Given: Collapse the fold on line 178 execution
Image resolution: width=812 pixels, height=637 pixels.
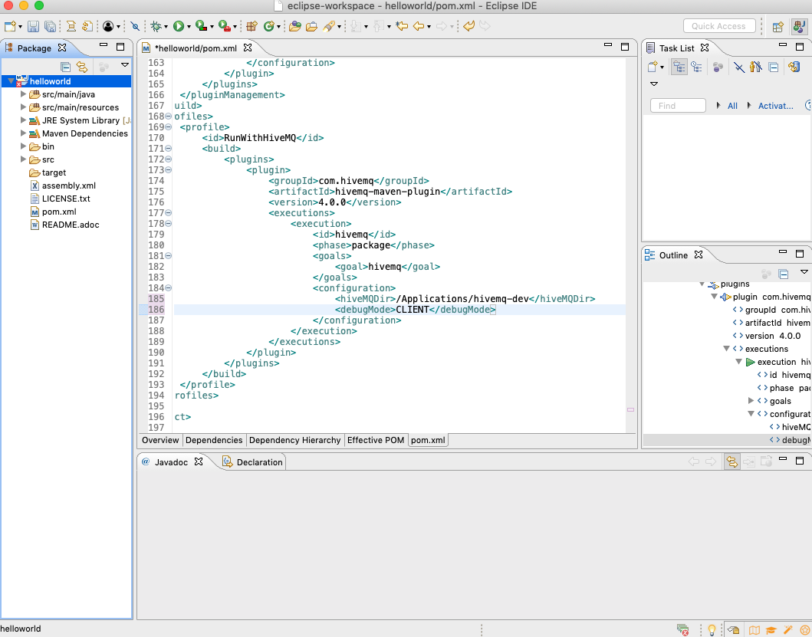Looking at the screenshot, I should 168,225.
